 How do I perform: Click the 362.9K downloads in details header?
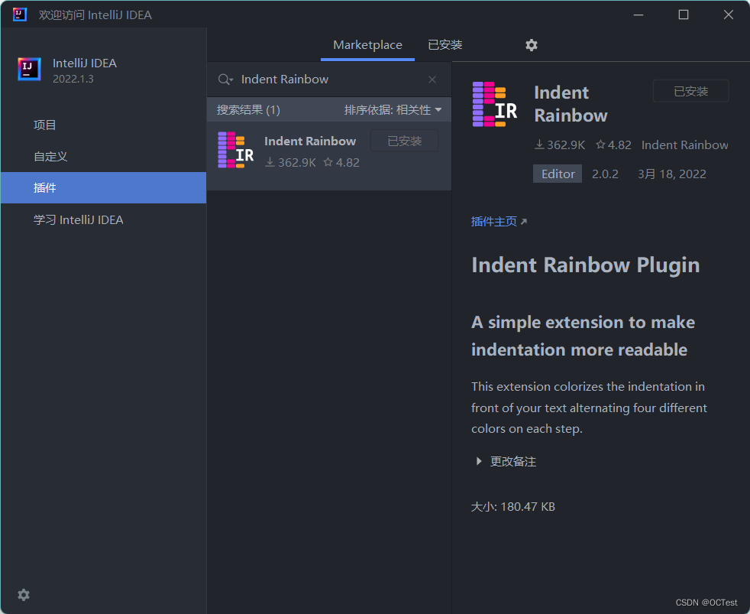coord(560,145)
